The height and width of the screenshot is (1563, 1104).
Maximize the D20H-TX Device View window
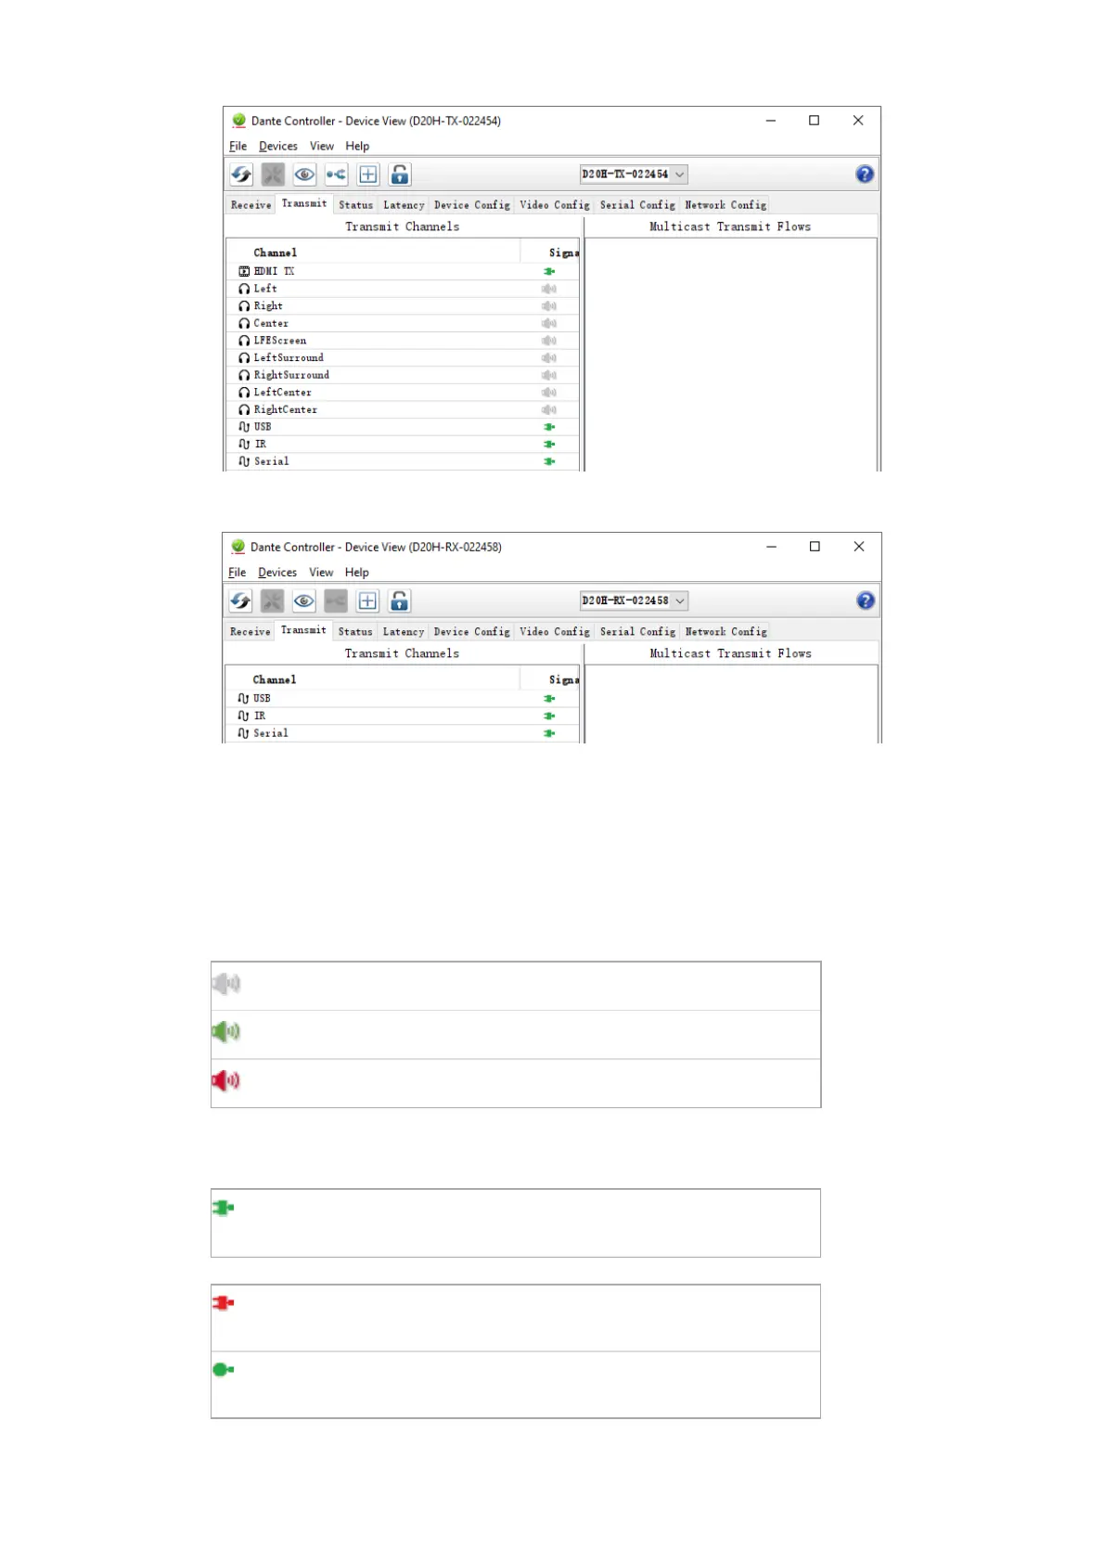[815, 121]
